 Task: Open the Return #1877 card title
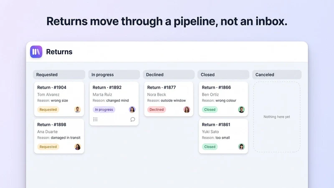(162, 87)
